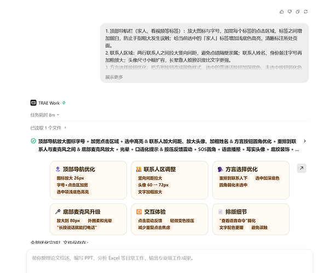Click the 避免误触 tag
The image size is (336, 273).
(x=259, y=228)
